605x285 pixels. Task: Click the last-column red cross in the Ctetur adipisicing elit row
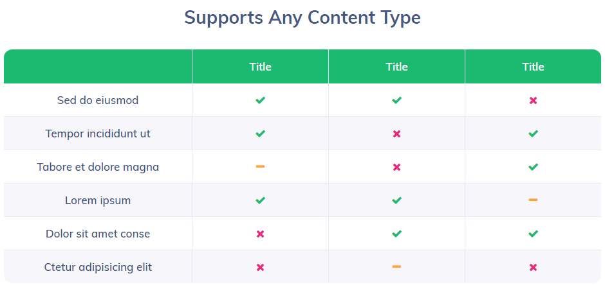pyautogui.click(x=533, y=267)
